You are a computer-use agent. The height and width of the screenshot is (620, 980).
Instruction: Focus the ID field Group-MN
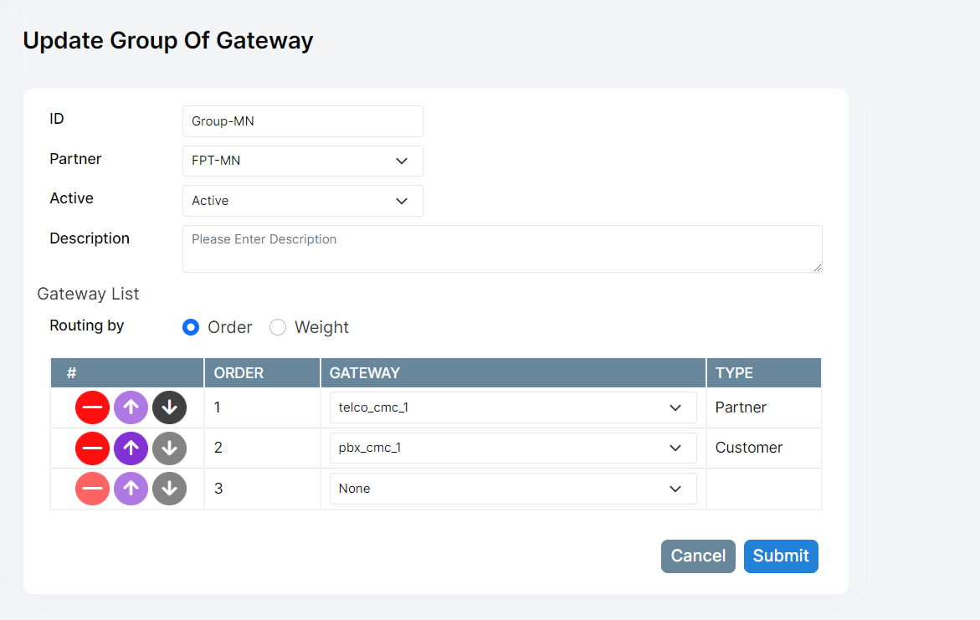(302, 121)
